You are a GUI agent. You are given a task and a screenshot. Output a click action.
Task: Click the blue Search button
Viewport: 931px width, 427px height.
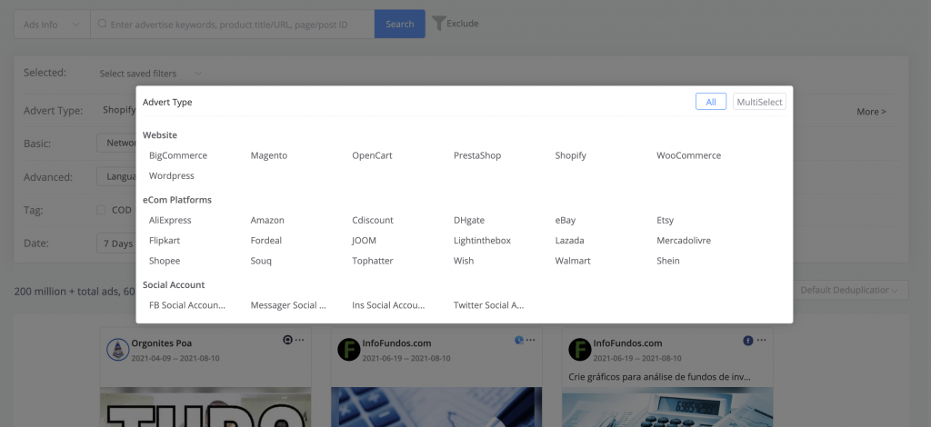[x=400, y=25]
